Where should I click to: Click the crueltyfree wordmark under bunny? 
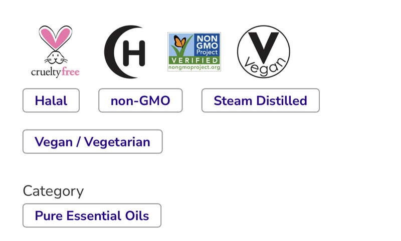[55, 72]
